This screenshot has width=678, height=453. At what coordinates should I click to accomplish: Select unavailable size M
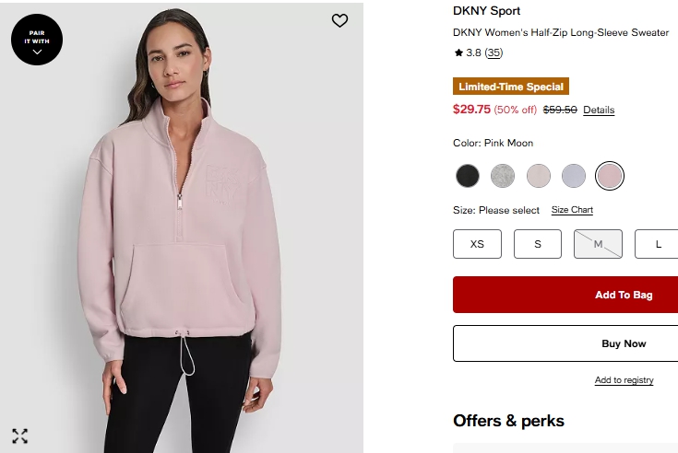tap(598, 244)
